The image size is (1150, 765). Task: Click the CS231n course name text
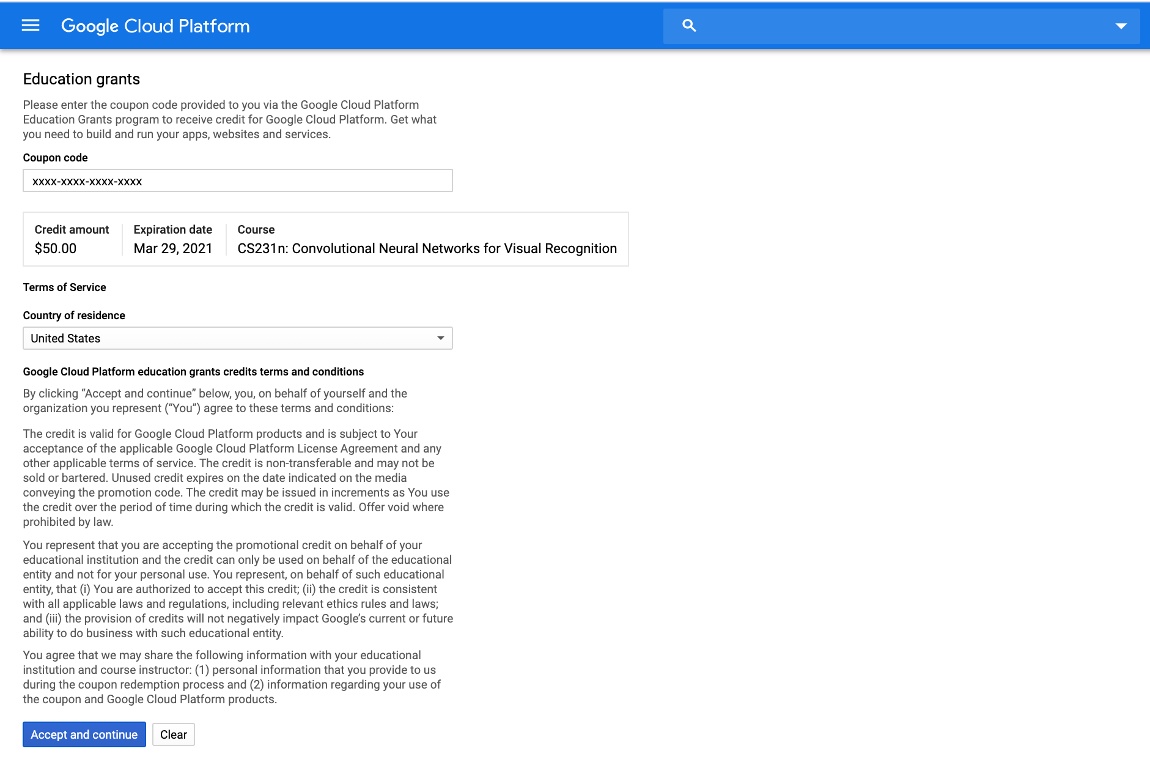427,248
